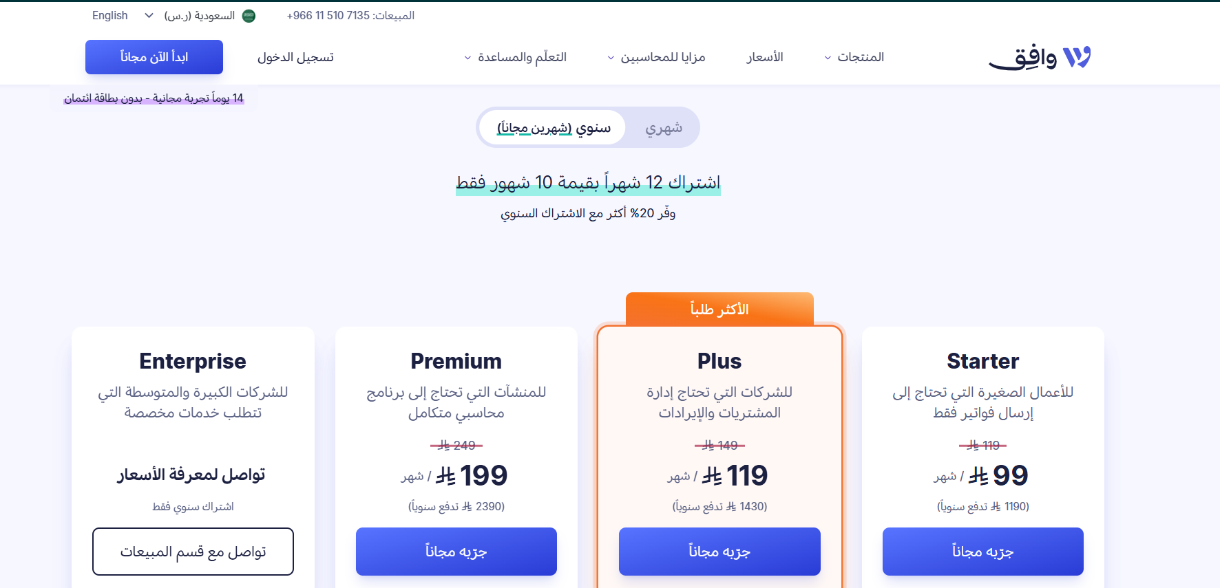Select الأسعار in the navigation bar
1220x588 pixels.
764,58
